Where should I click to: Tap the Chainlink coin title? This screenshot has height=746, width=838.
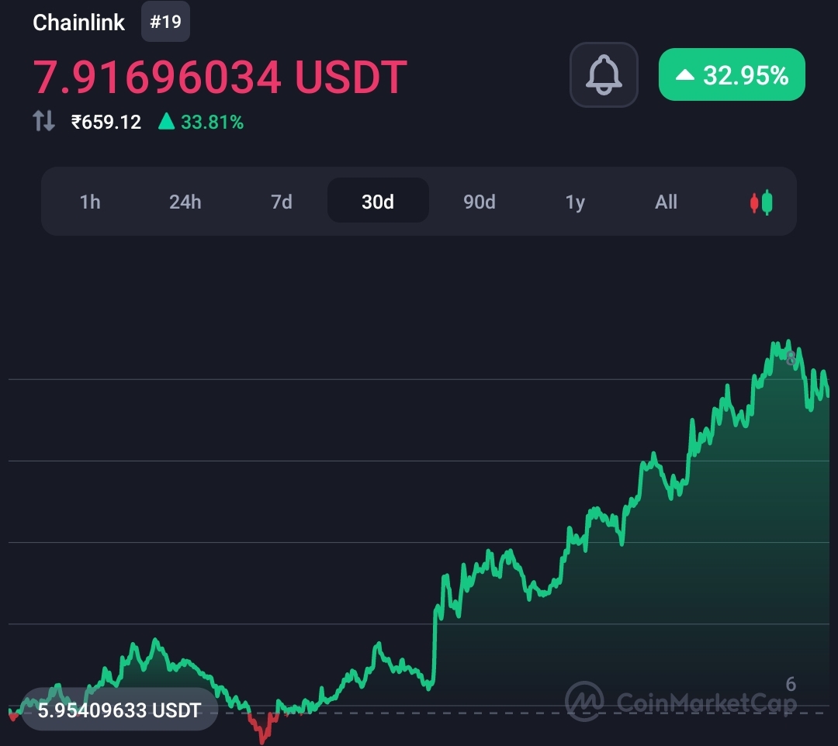[x=78, y=22]
